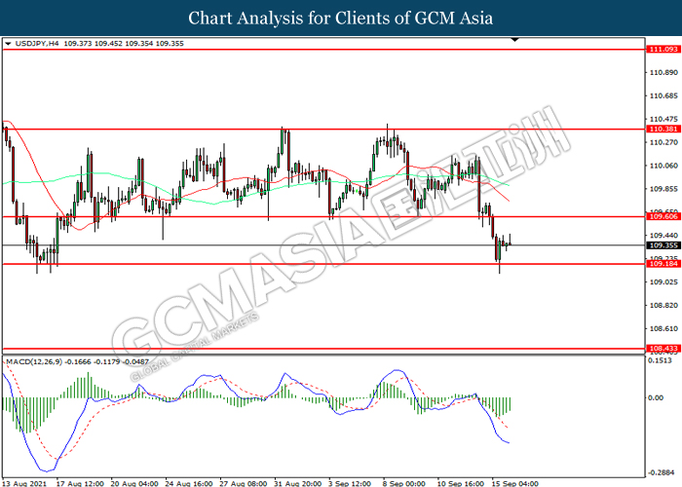
Task: Click the 110.270 price axis value
Action: pyautogui.click(x=663, y=142)
